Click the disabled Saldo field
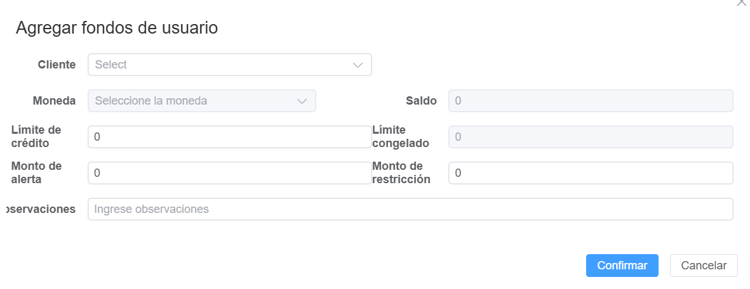The image size is (750, 289). coord(590,101)
